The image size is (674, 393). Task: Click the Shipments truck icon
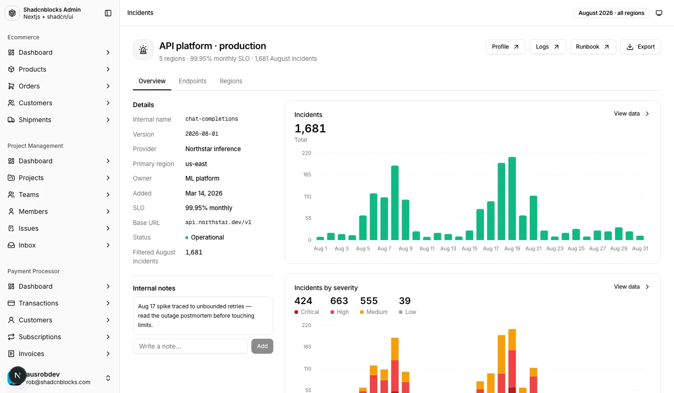(11, 120)
